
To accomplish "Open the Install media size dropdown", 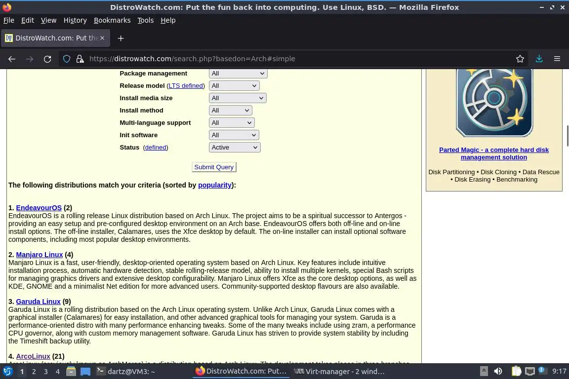I will [x=238, y=98].
